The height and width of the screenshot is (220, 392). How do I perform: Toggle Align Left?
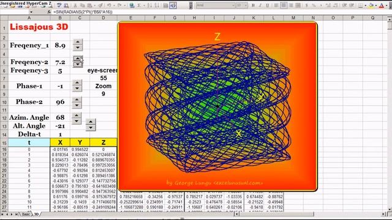(x=276, y=5)
